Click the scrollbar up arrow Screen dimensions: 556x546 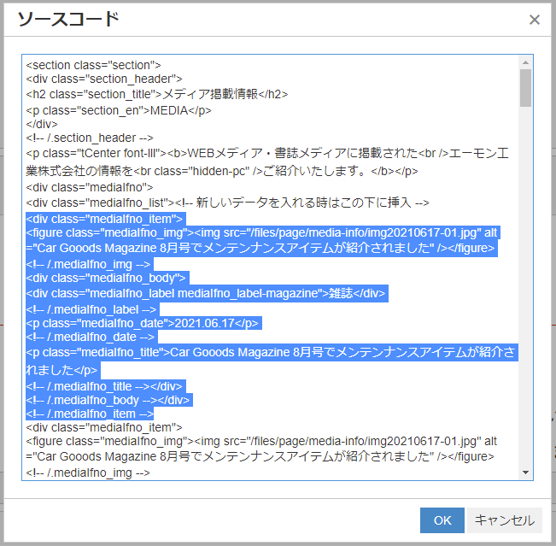525,62
